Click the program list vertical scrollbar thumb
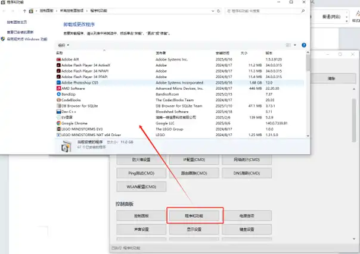The image size is (360, 254). tap(308, 63)
